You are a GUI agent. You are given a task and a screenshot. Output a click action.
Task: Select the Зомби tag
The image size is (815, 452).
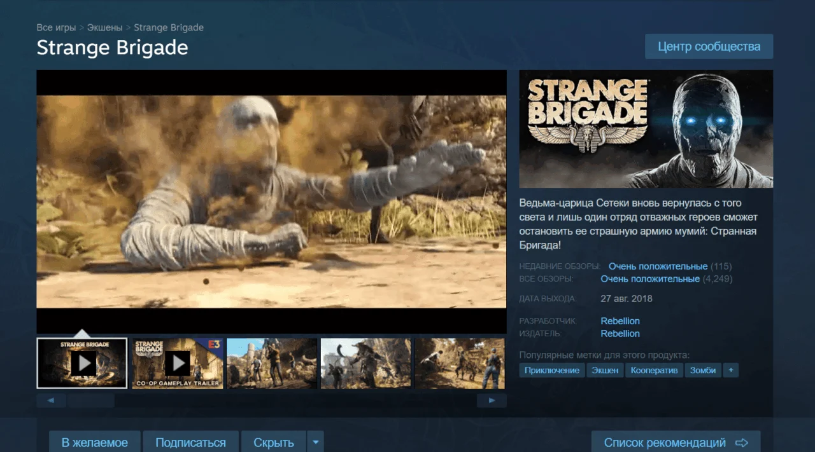coord(704,370)
